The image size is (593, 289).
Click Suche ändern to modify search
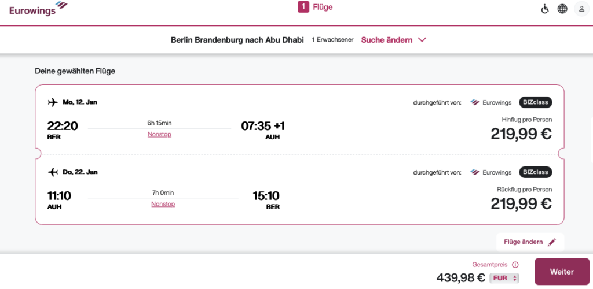click(387, 40)
